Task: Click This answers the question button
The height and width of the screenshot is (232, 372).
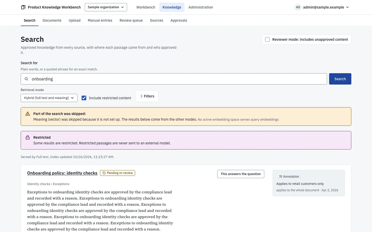Action: point(241,174)
